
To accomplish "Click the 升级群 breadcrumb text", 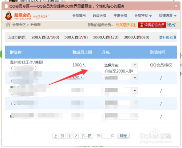I will coord(36,25).
